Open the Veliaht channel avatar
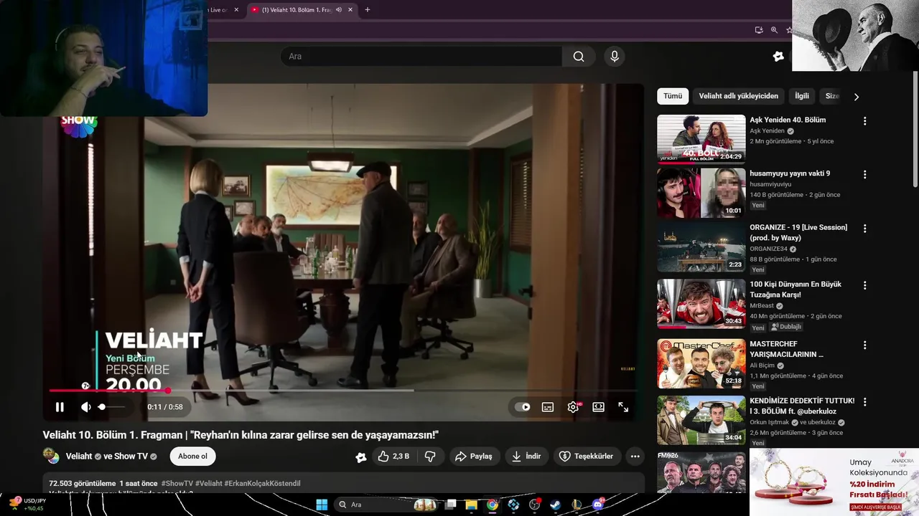This screenshot has width=919, height=516. [51, 456]
